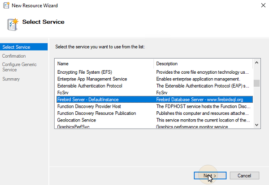Viewport: 269px width, 185px height.
Task: Click the New Resource Wizard title icon
Action: (x=6, y=5)
